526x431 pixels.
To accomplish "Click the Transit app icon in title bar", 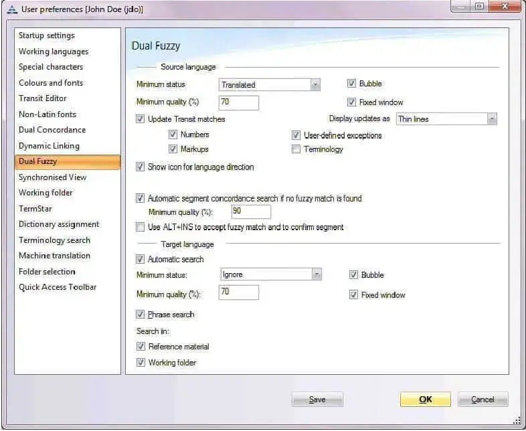I will pyautogui.click(x=12, y=9).
